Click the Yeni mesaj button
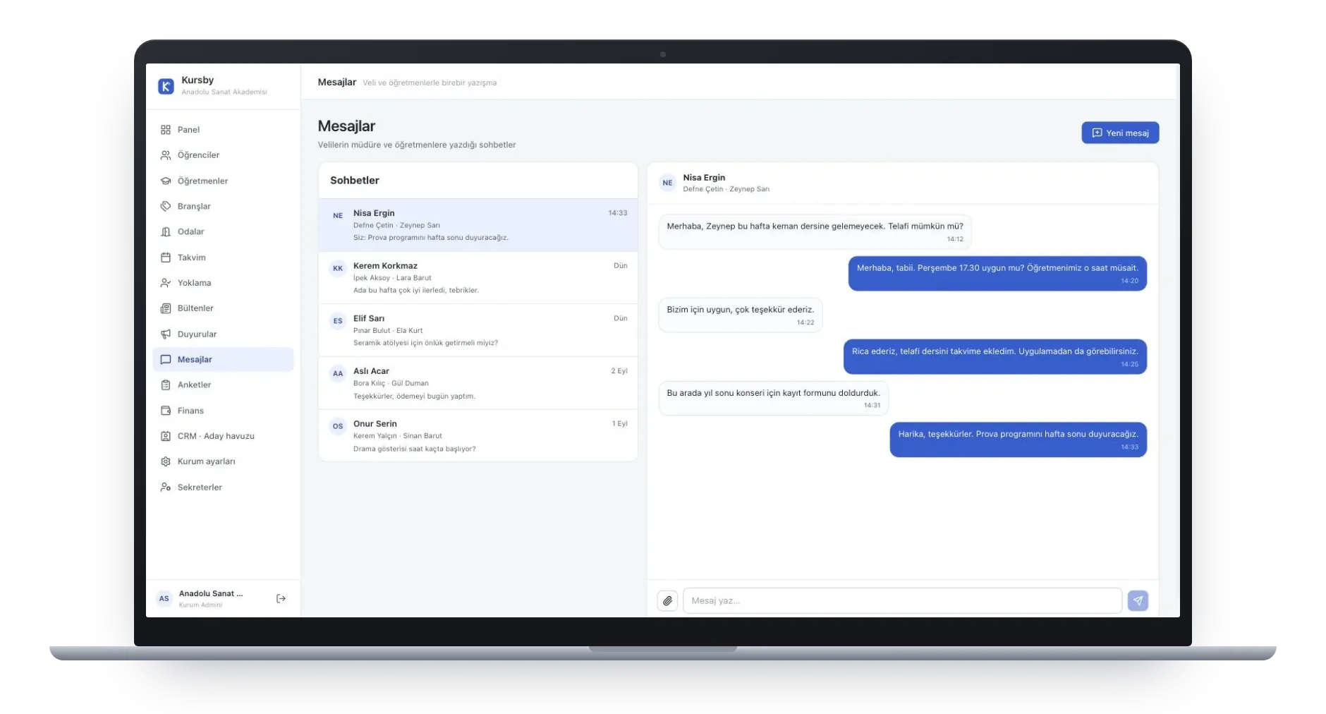1326x714 pixels. click(x=1120, y=133)
